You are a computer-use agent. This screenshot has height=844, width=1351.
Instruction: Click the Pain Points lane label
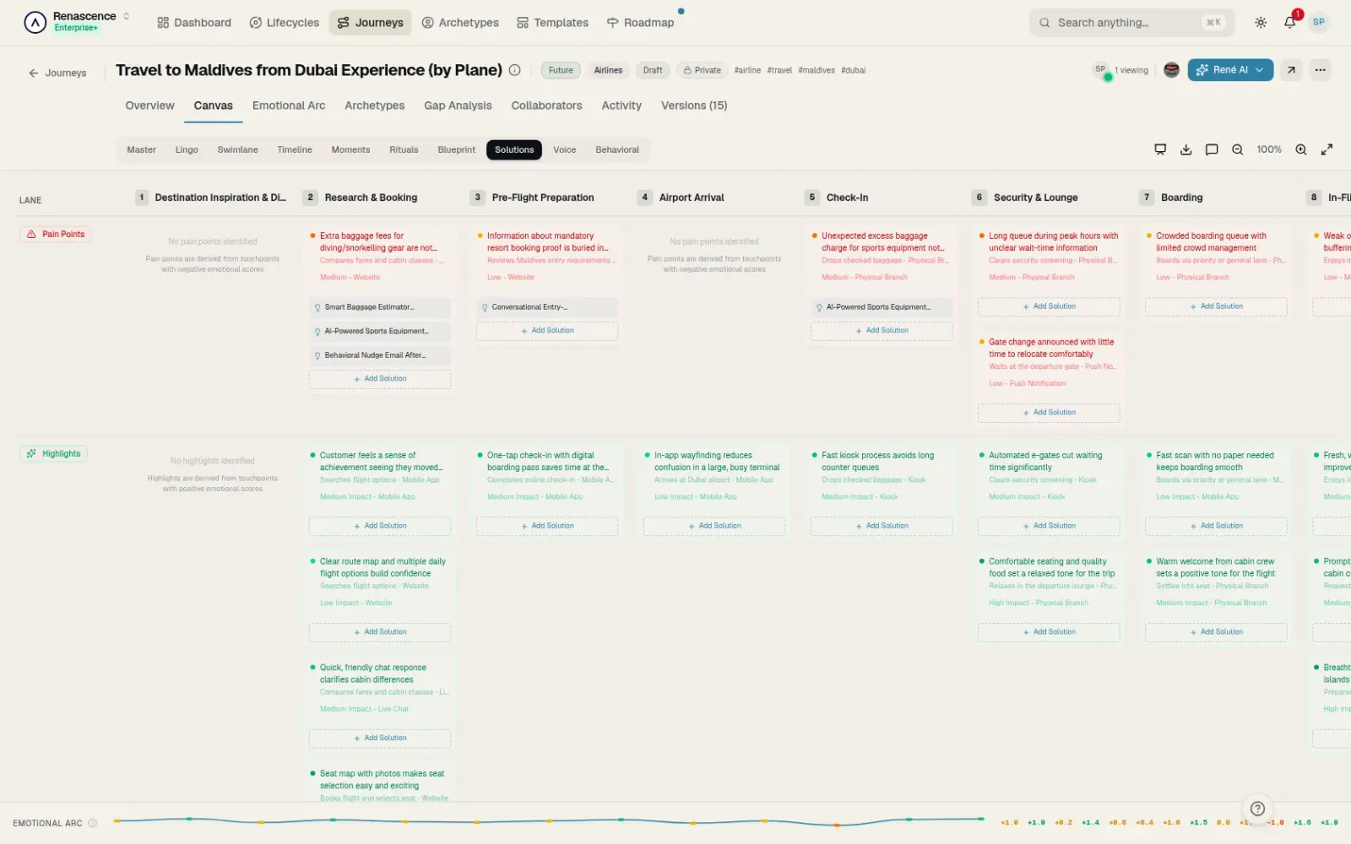click(x=56, y=235)
